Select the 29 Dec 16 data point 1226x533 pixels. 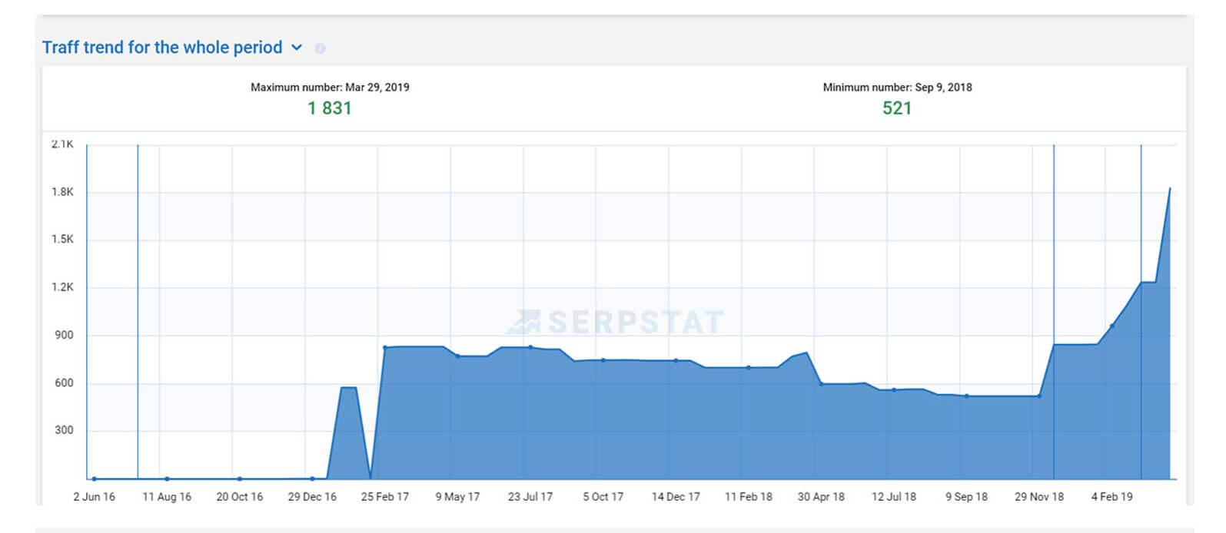click(312, 478)
